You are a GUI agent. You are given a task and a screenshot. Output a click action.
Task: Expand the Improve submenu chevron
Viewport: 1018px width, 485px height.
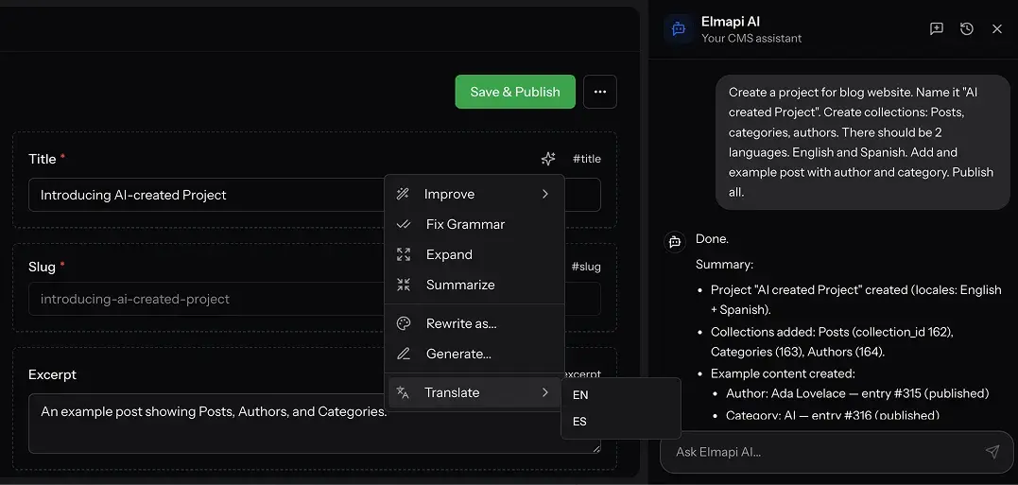coord(544,194)
